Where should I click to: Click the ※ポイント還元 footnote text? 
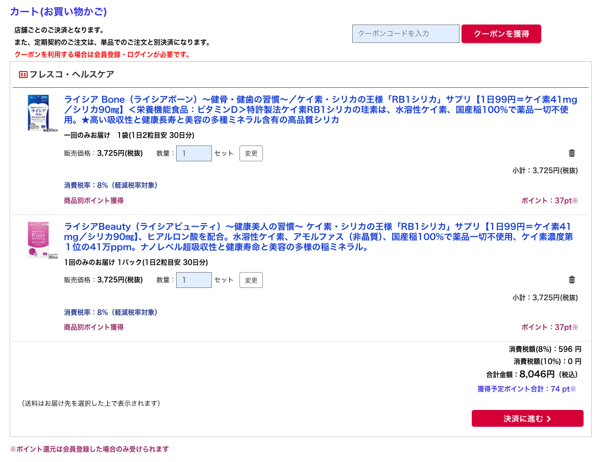tap(89, 449)
